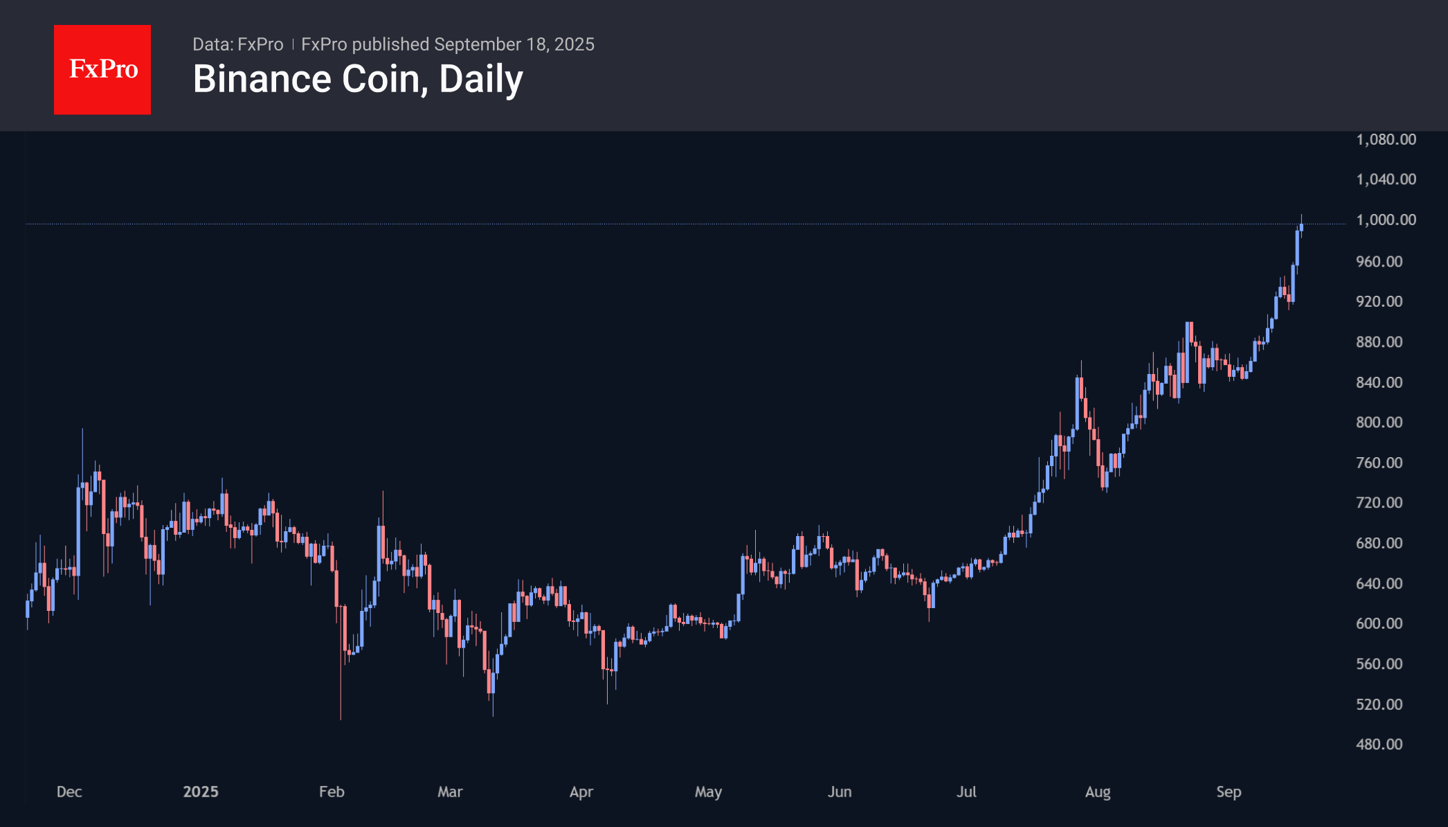
Task: Select the 920.00 price level label
Action: tap(1379, 301)
